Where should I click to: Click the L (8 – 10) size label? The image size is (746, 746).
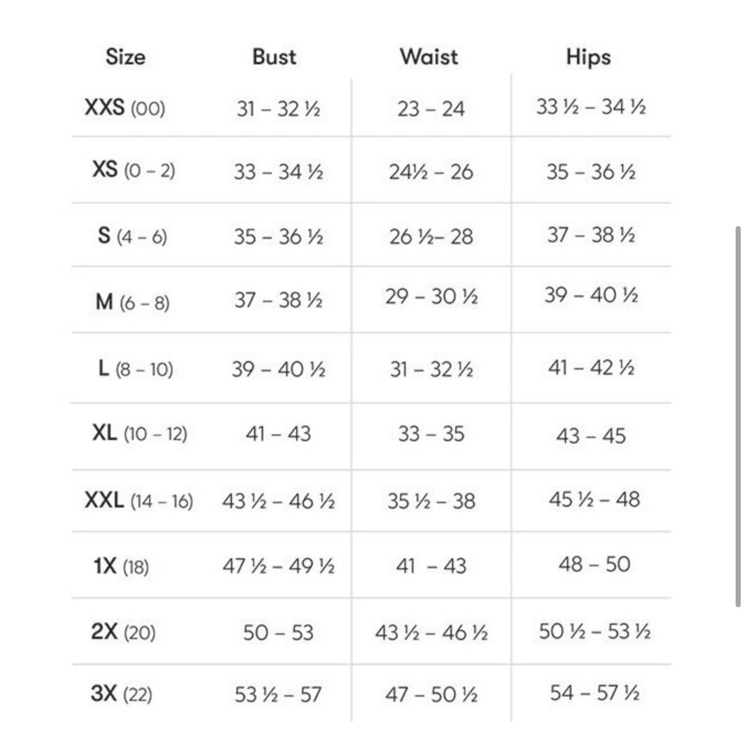click(x=135, y=368)
